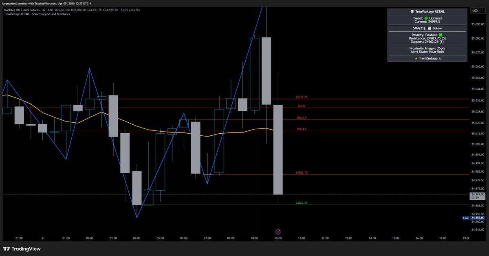Click the sparkle icon beside TrenVantage.io
The image size is (489, 256).
click(415, 58)
